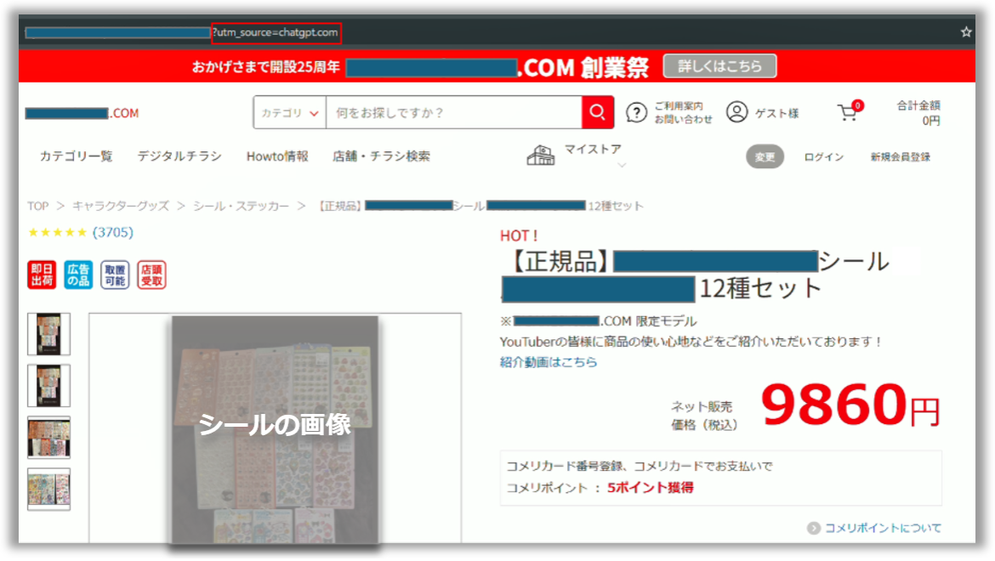
Task: Open the カテゴリ一覧 menu
Action: 76,156
